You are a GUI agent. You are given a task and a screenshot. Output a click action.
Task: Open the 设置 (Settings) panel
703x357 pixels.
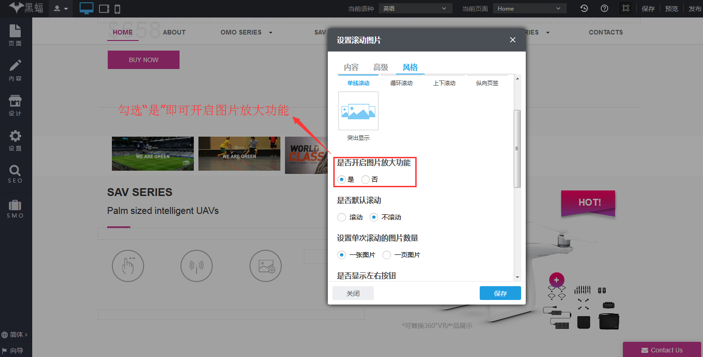16,140
